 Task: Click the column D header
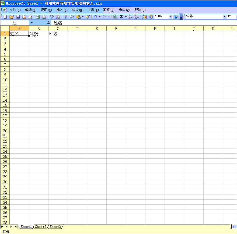[x=77, y=29]
